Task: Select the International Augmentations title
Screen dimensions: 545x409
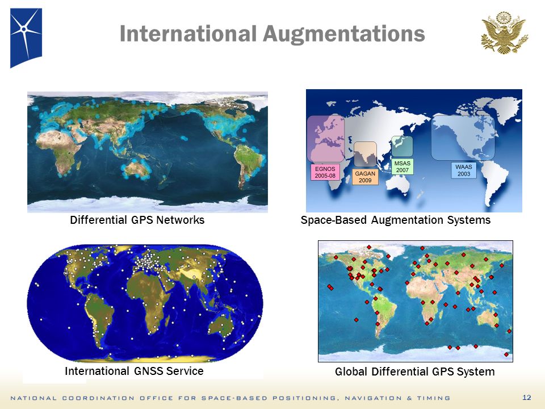Action: click(272, 34)
